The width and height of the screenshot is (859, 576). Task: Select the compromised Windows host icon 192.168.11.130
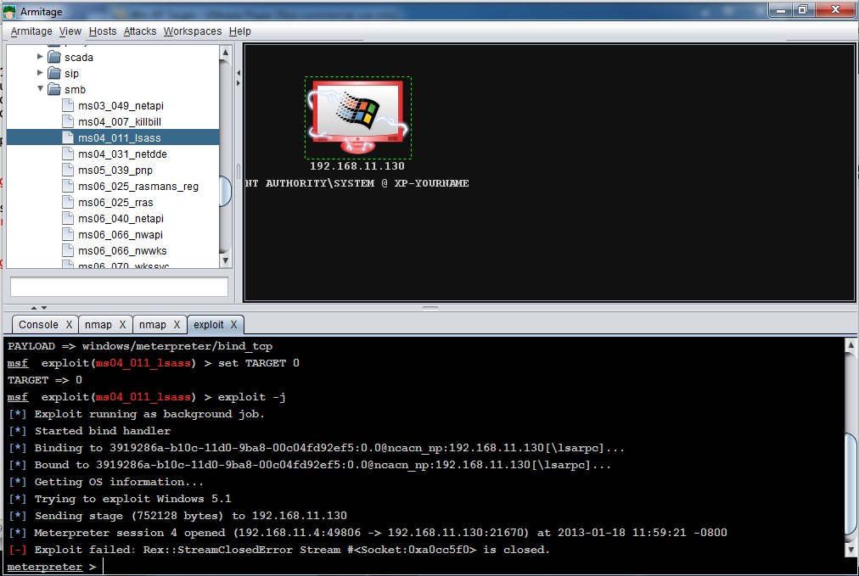[357, 117]
